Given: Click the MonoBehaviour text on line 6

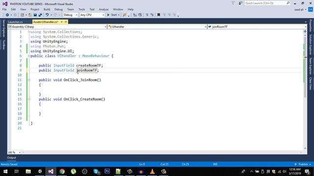Looking at the screenshot, I should click(x=96, y=56).
